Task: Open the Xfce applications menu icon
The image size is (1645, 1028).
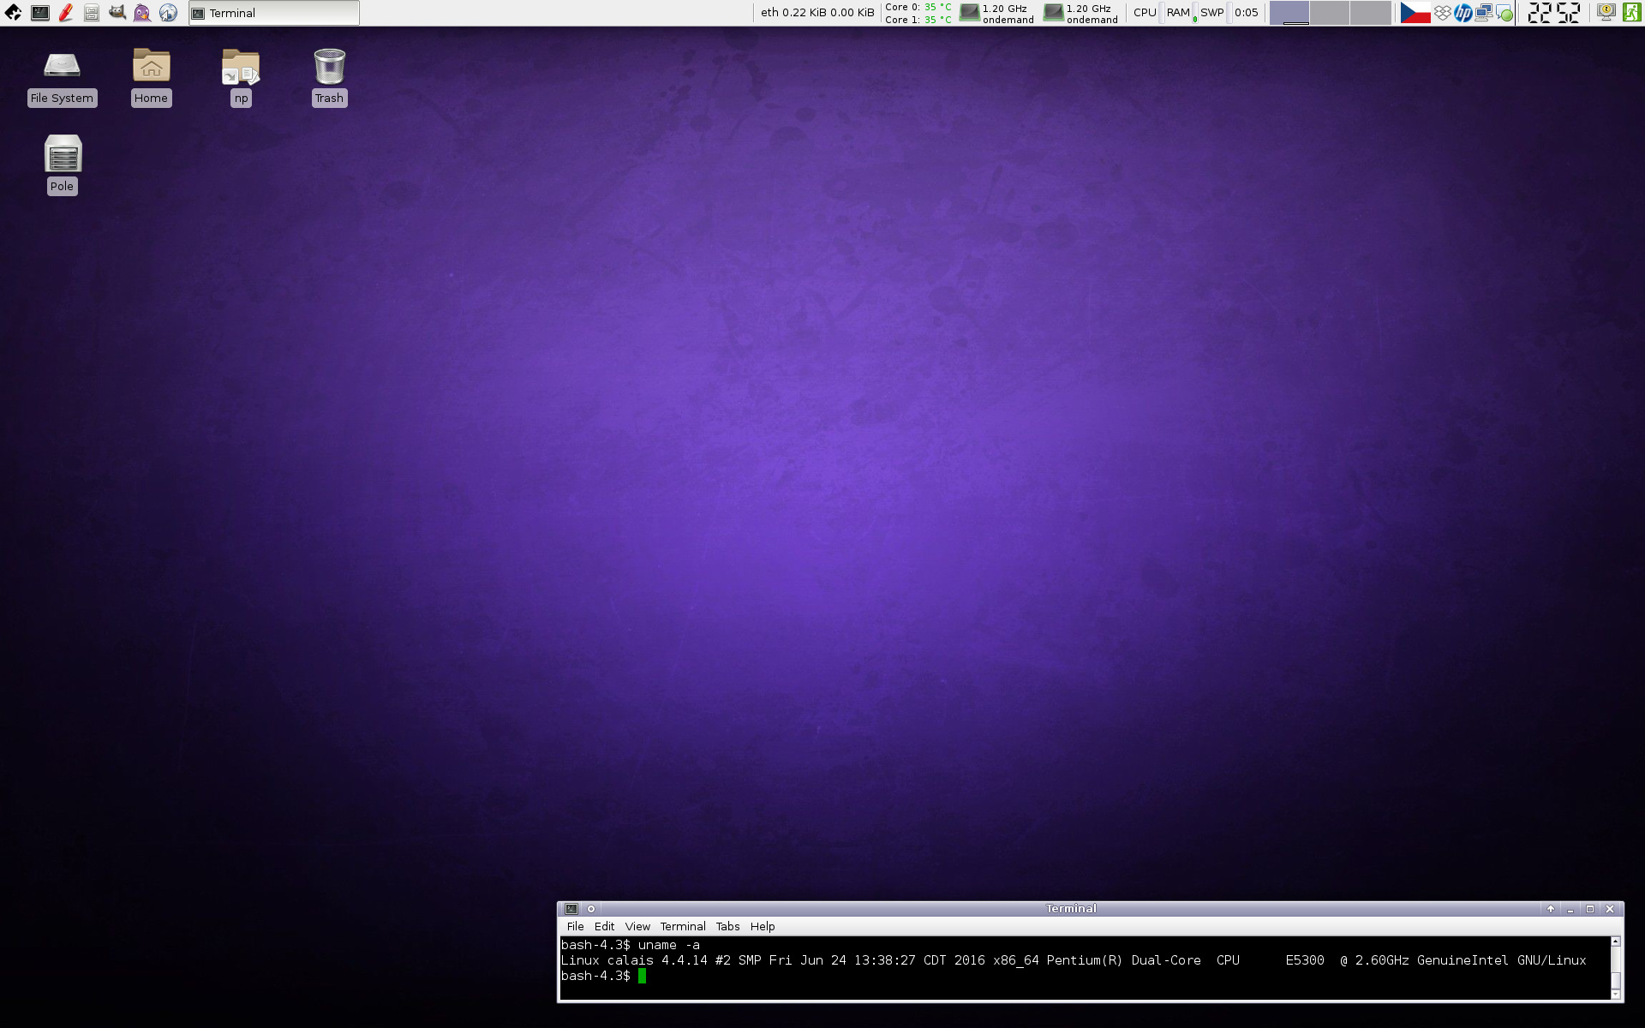Action: 13,13
